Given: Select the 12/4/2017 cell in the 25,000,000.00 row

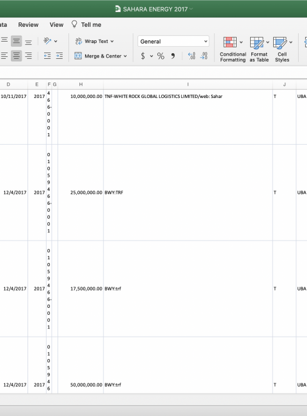Looking at the screenshot, I should pos(14,193).
